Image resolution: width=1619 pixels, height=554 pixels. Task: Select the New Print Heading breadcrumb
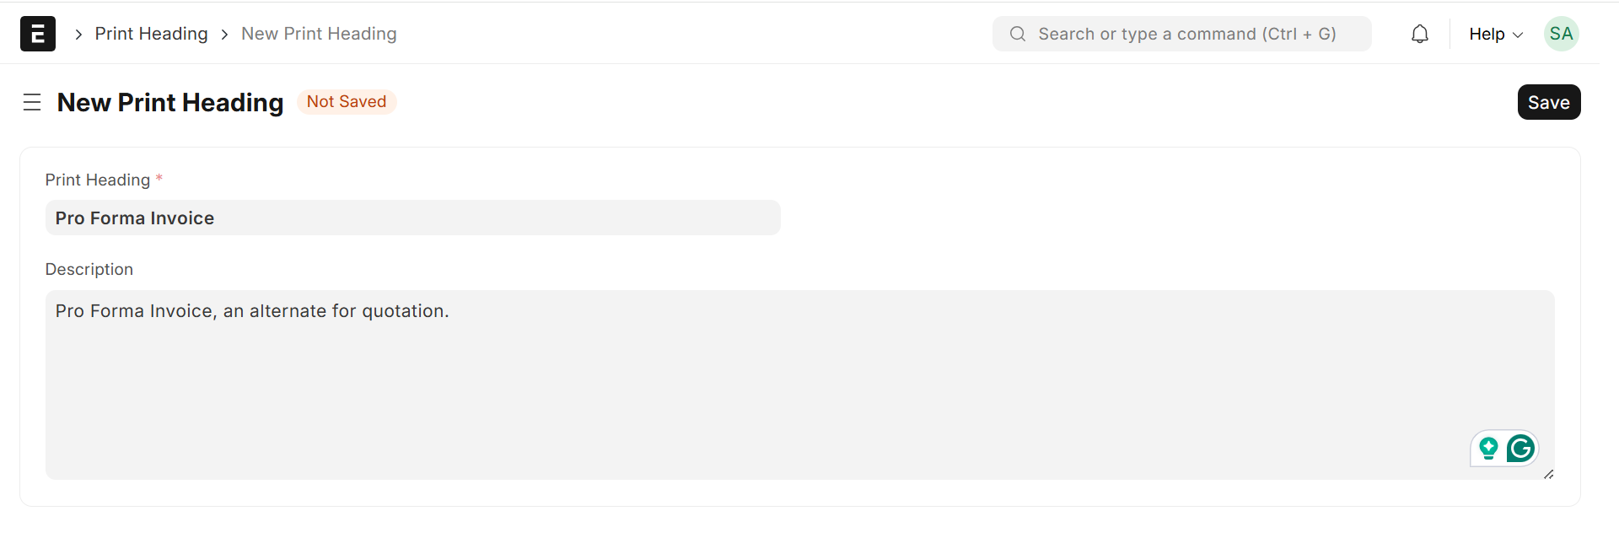coord(319,34)
